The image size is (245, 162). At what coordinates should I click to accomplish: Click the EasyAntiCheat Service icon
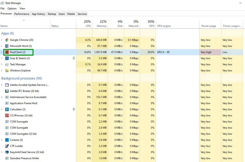coord(7,152)
